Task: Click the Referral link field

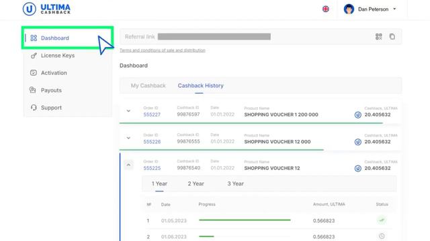Action: [x=261, y=37]
